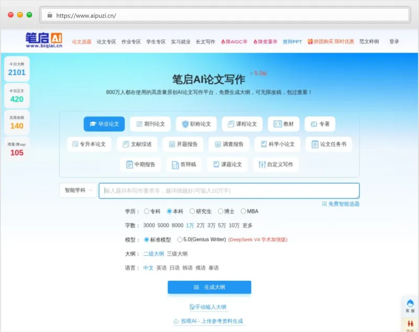Open the 论文专区 nav item
The height and width of the screenshot is (332, 419).
point(106,42)
